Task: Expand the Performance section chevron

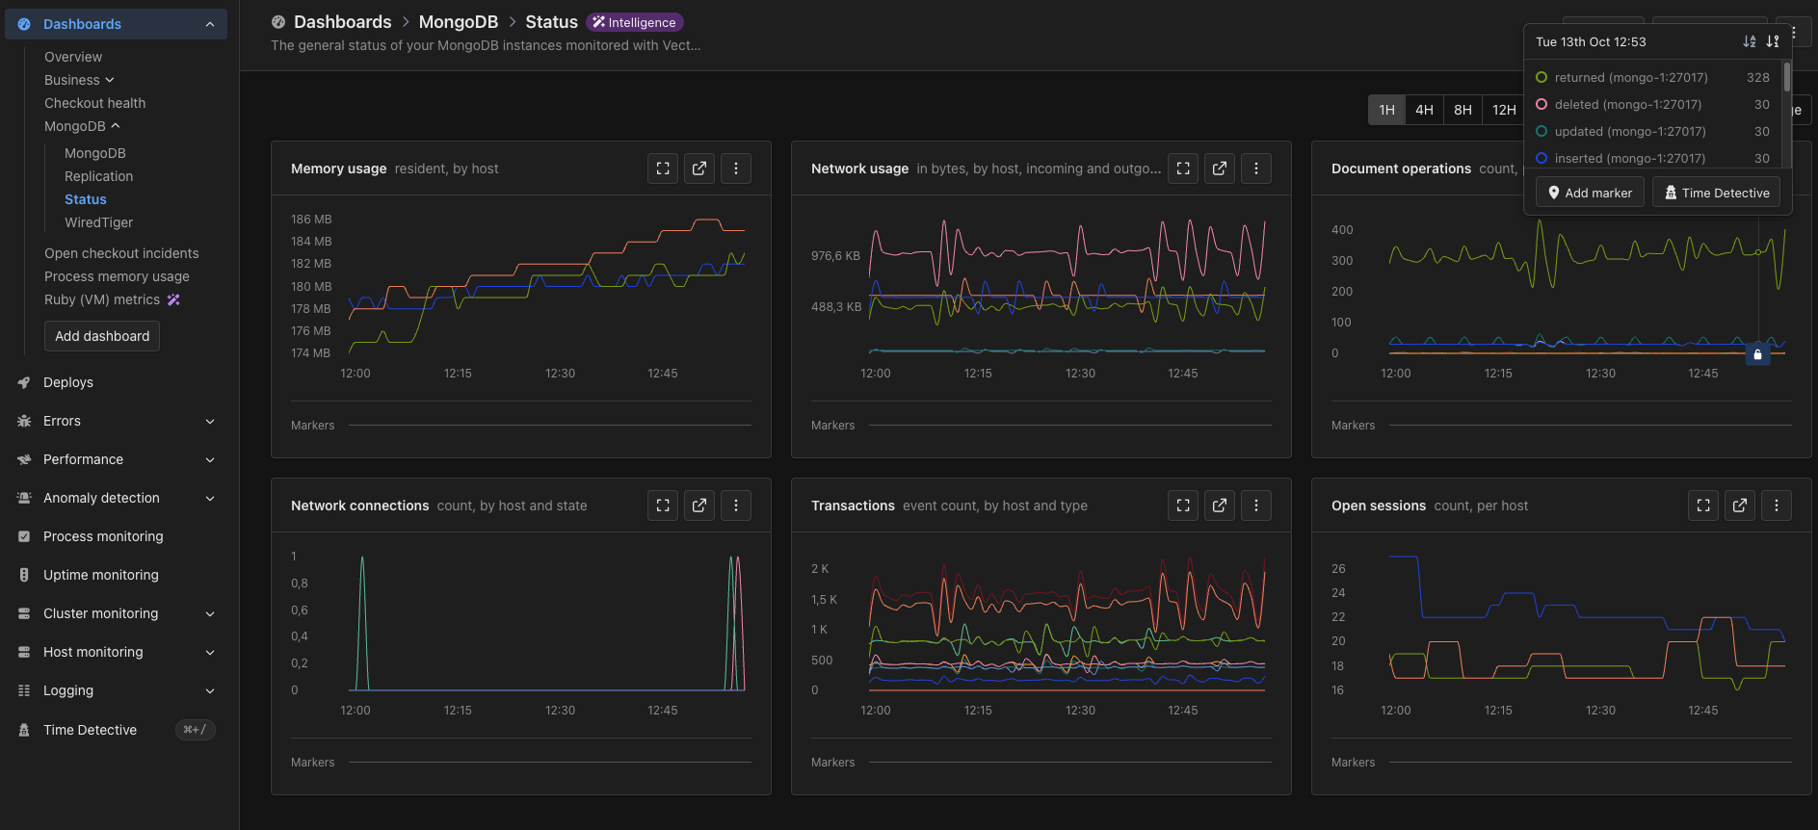Action: (210, 459)
